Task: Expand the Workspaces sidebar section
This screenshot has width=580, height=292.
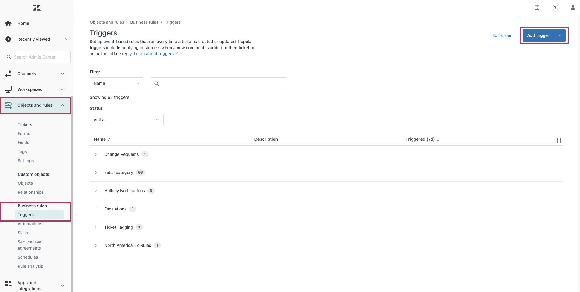Action: click(62, 89)
